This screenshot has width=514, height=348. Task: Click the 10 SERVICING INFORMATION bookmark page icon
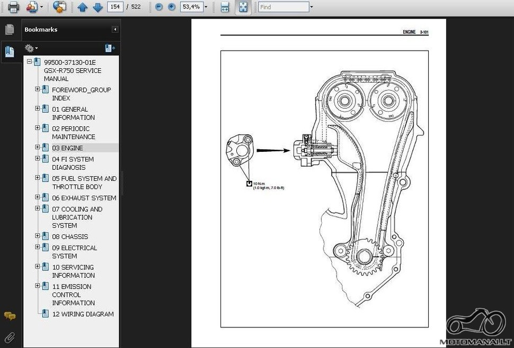(45, 267)
